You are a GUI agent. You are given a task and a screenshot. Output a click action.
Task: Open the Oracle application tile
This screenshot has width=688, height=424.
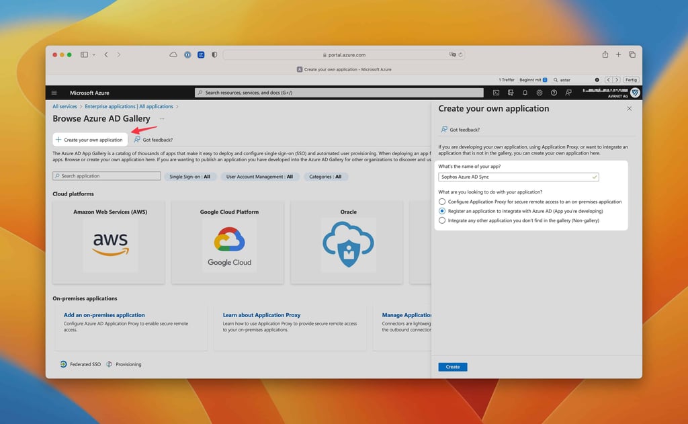click(x=347, y=243)
